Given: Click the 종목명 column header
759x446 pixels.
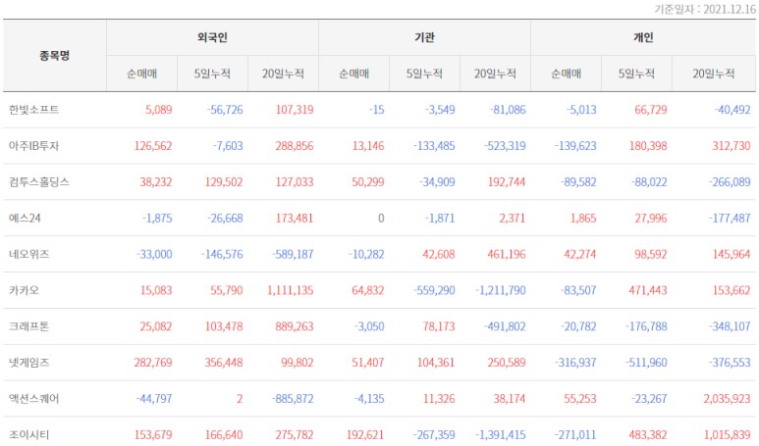Looking at the screenshot, I should (55, 56).
